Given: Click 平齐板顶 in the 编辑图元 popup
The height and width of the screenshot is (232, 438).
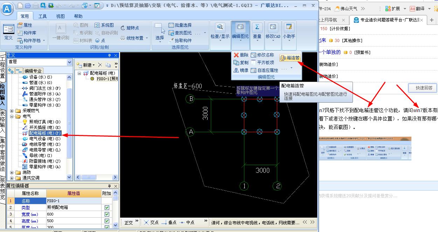Looking at the screenshot, I should tap(262, 63).
